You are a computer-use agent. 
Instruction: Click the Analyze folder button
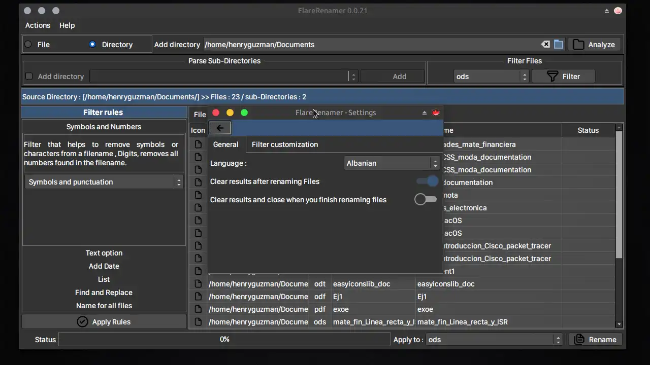click(x=594, y=45)
